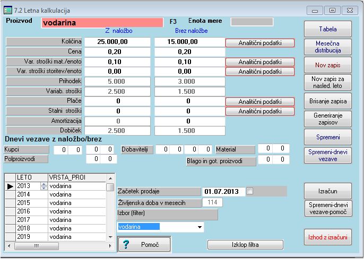Open Analitični podatki for Plače row

(259, 102)
